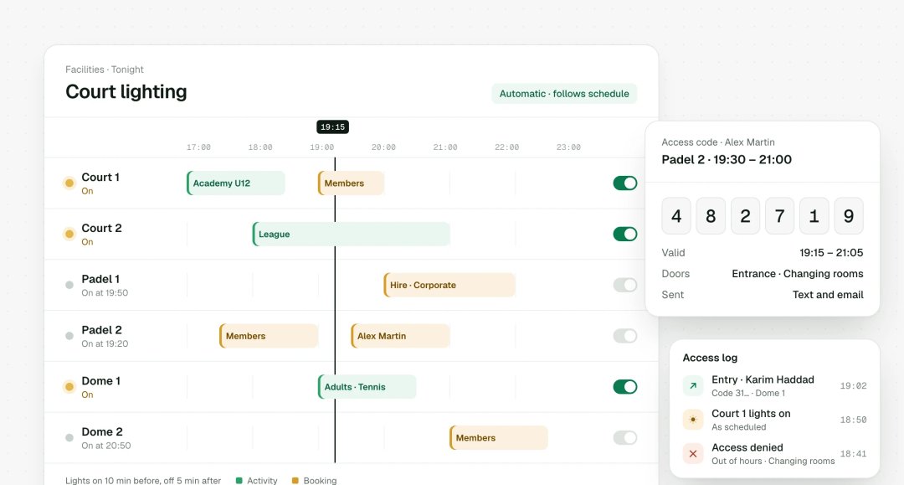Open the Alex Martin booking on Padel 2

coord(400,336)
